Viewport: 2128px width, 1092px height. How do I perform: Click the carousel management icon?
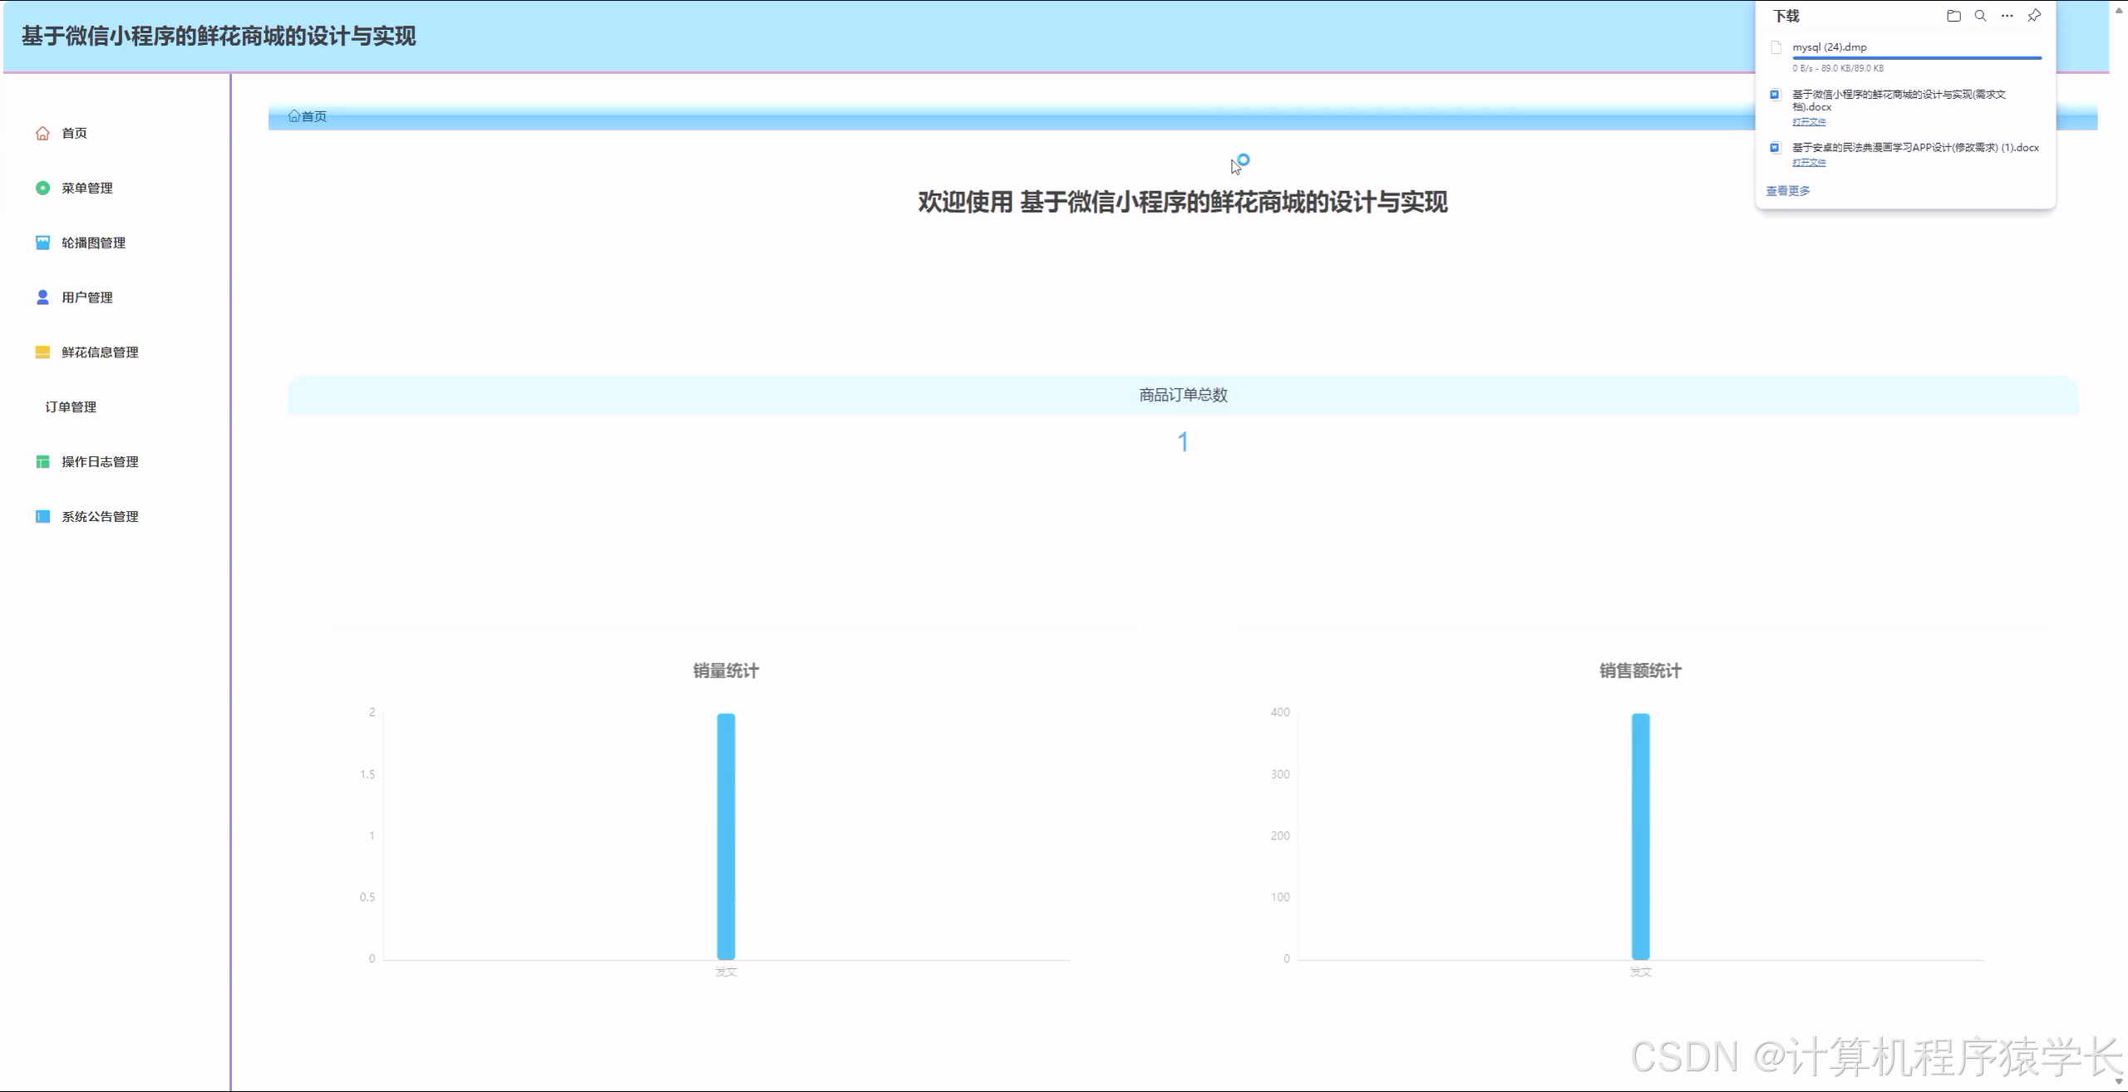coord(42,243)
